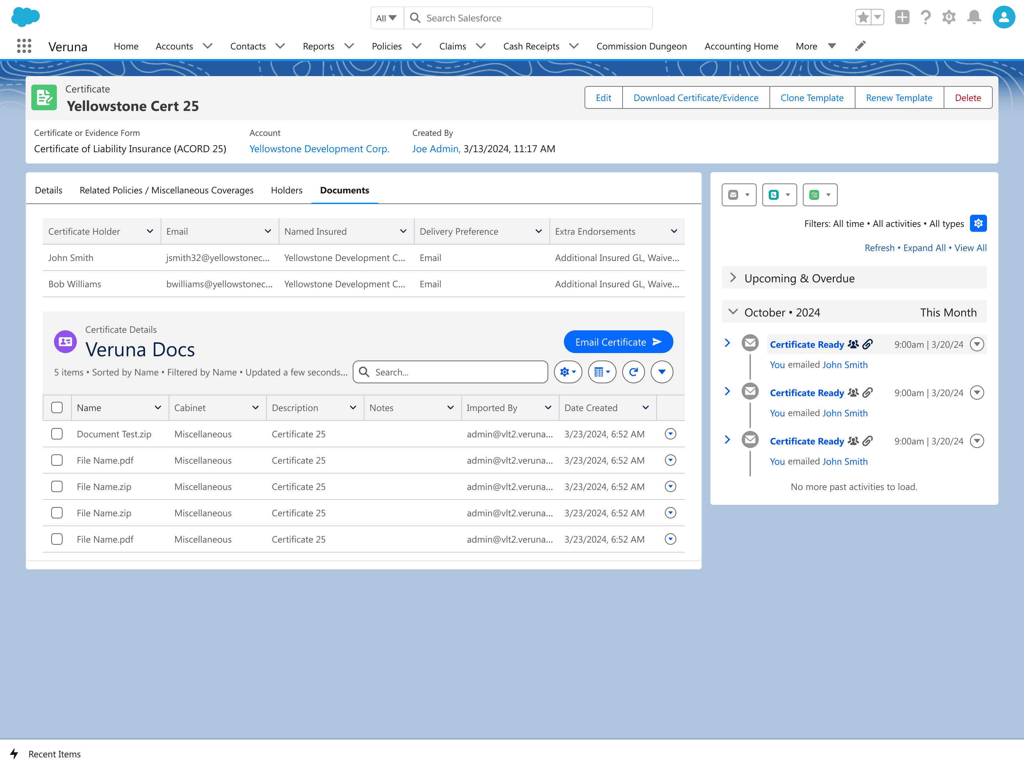Check the last File Name.pdf row checkbox

click(x=57, y=539)
